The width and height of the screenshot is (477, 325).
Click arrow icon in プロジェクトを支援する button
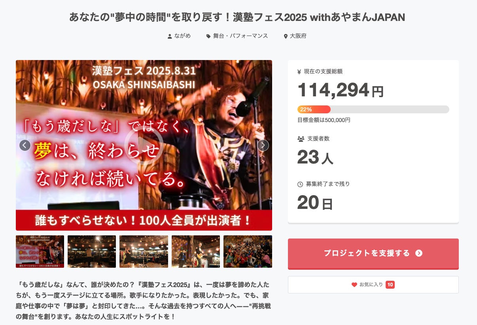(x=419, y=253)
